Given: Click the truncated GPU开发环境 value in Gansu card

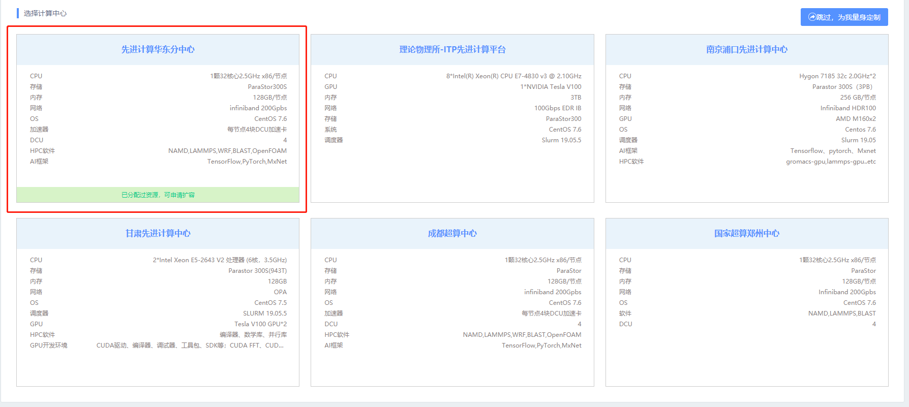Looking at the screenshot, I should tap(190, 346).
